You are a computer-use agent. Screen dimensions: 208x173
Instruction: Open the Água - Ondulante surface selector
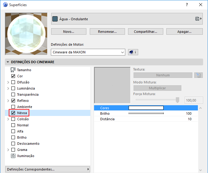coord(127,19)
